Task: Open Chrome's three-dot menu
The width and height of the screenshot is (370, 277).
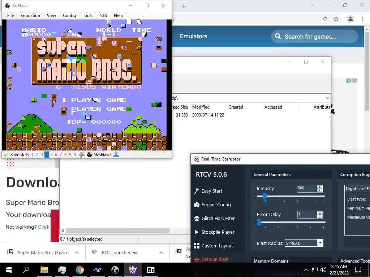Action: pyautogui.click(x=362, y=19)
